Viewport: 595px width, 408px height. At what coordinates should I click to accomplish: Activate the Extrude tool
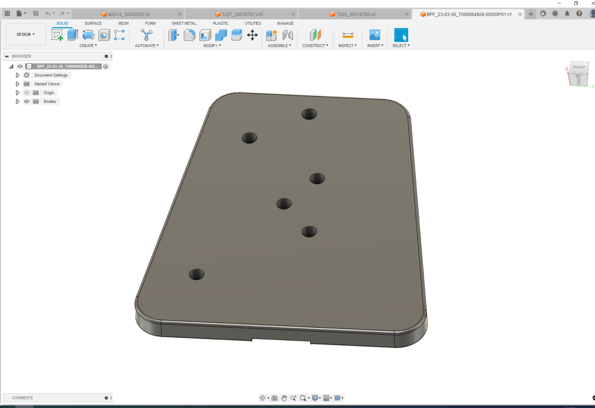click(x=72, y=35)
